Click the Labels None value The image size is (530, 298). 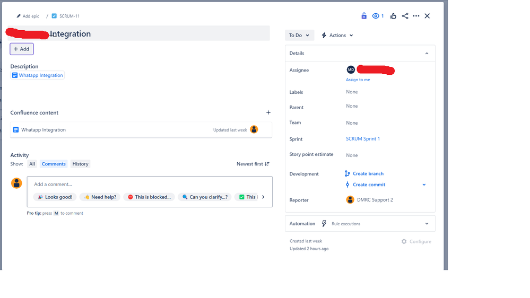(x=352, y=92)
